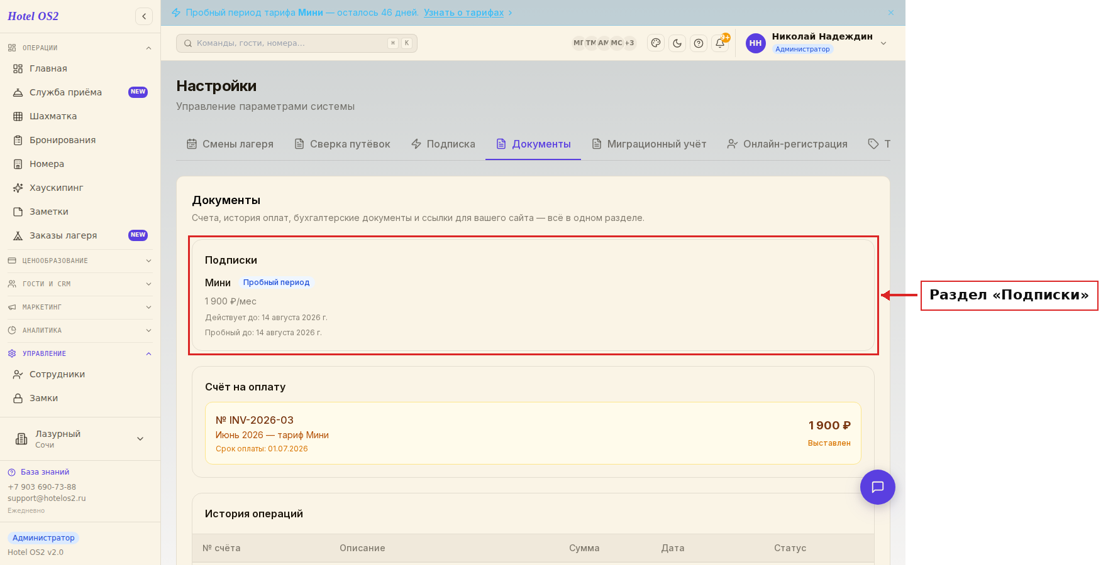Open the color theme palette icon
This screenshot has height=565, width=1113.
656,43
